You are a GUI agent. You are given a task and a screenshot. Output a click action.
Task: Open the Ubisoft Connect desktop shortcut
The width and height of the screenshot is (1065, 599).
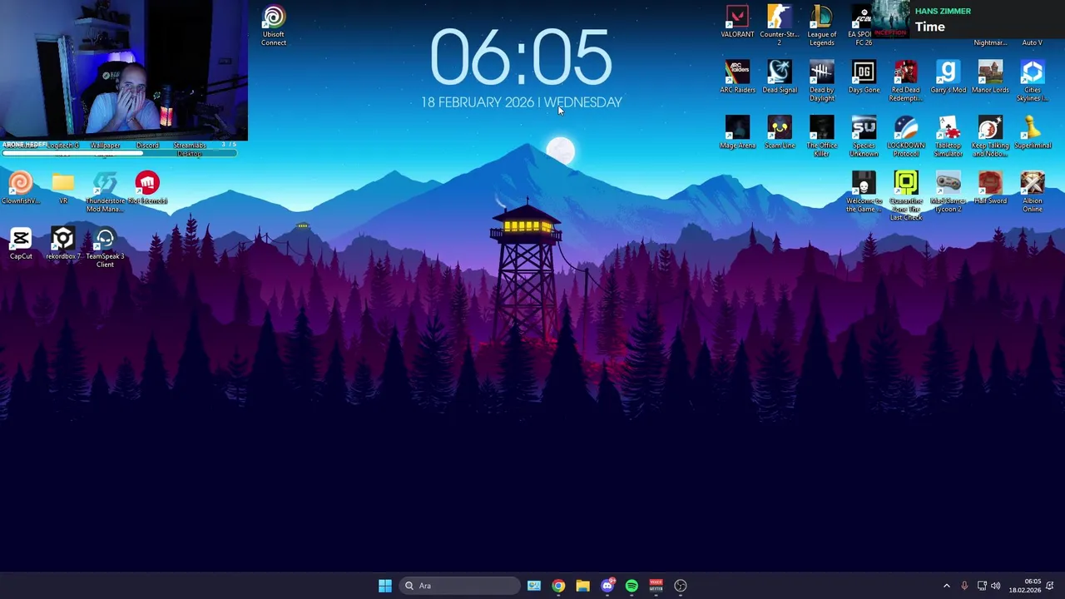click(274, 26)
